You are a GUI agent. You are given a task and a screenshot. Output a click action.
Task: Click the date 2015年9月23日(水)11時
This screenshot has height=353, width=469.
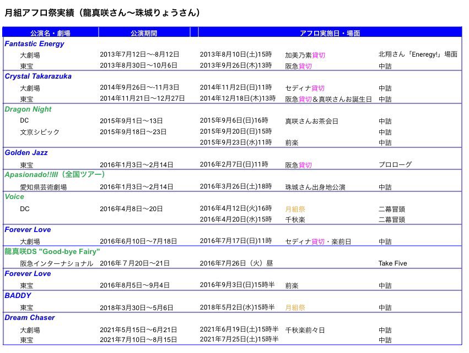(236, 142)
